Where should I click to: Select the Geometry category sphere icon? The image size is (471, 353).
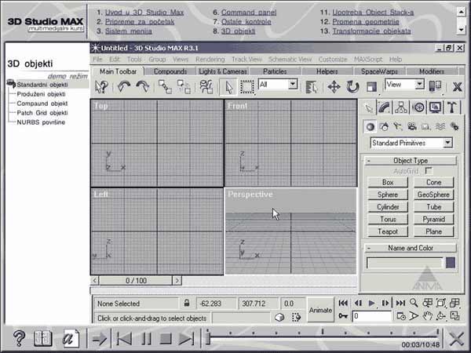click(x=371, y=126)
